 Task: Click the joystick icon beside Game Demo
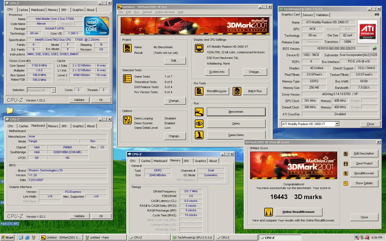click(199, 135)
